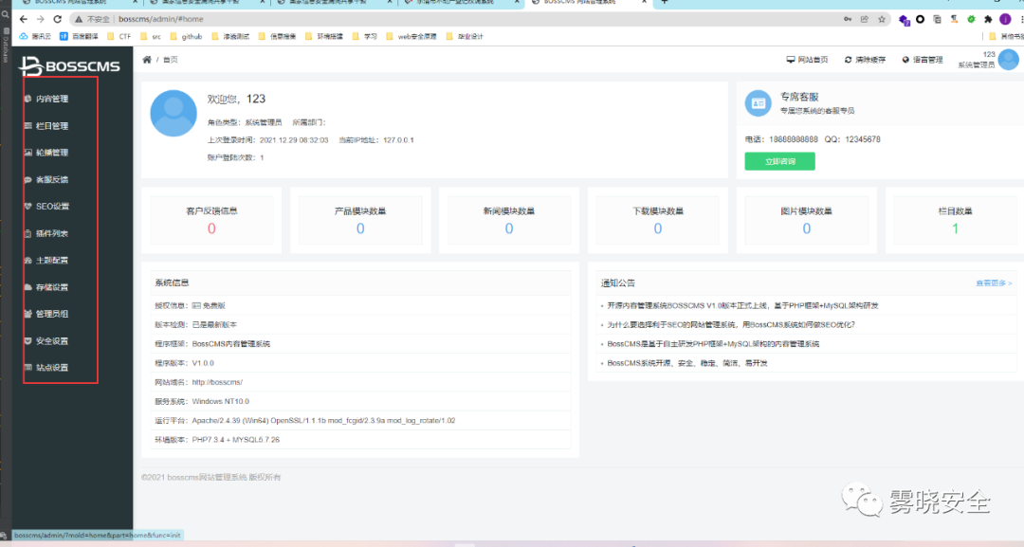
Task: Open the 腾讯云 bookmark
Action: click(35, 37)
